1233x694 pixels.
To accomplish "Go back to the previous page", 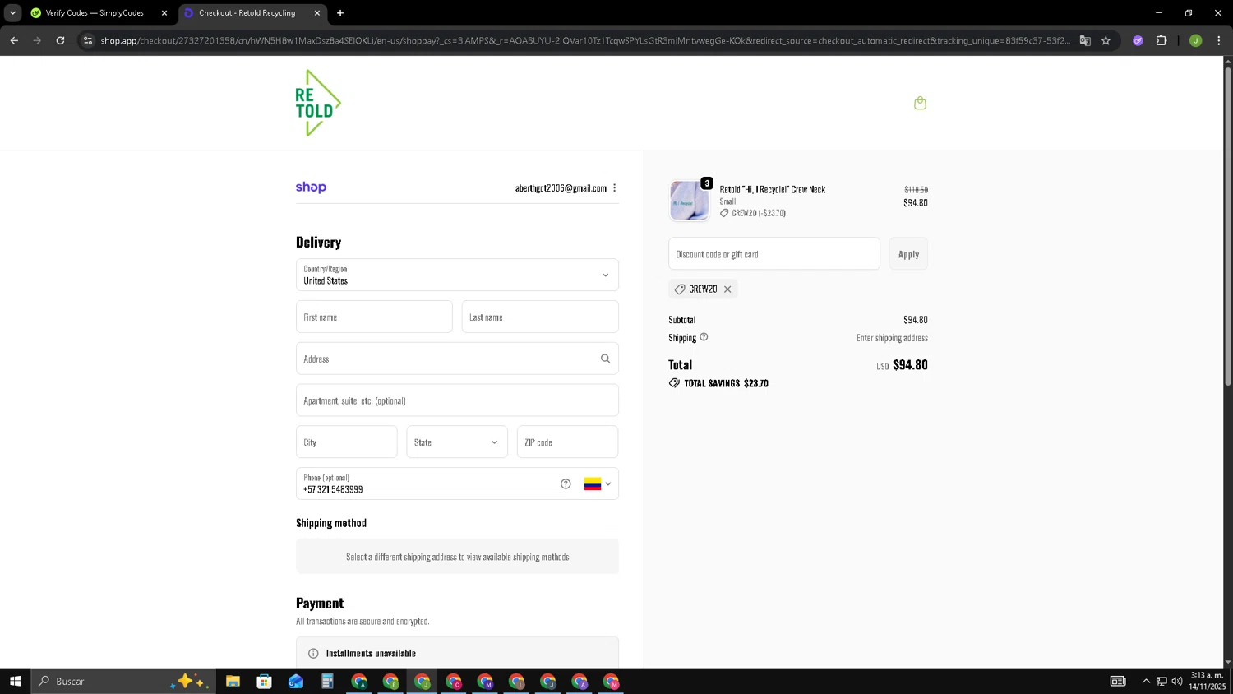I will 14,40.
